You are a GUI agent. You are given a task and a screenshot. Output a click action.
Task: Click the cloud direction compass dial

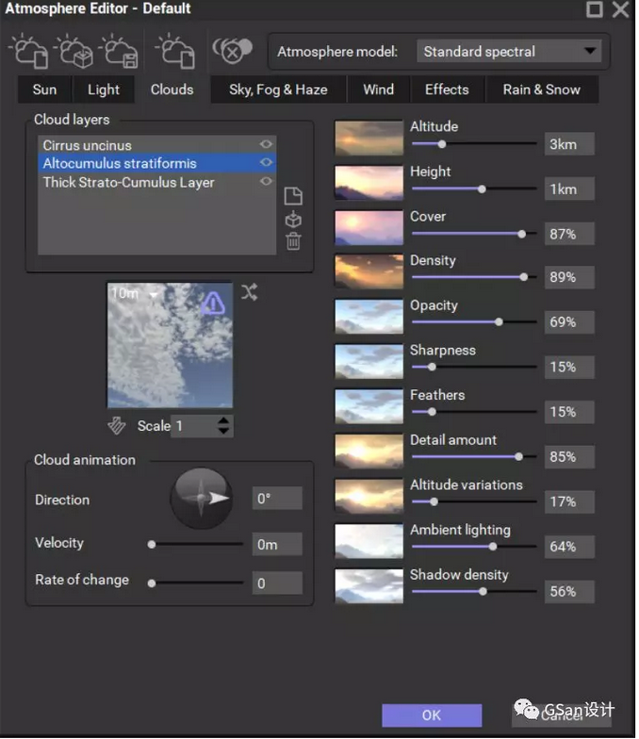[x=202, y=498]
